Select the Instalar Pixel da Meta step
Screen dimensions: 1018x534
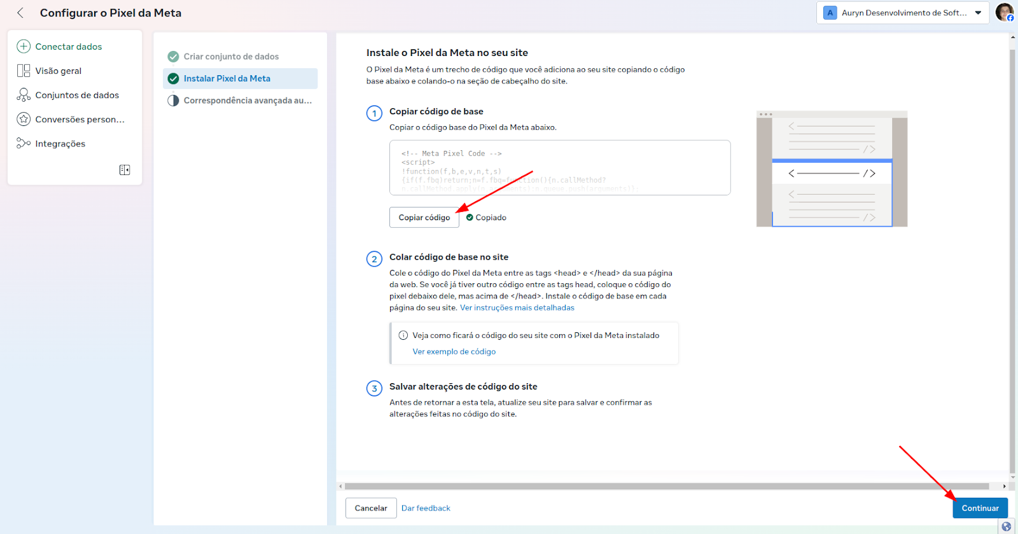point(240,78)
